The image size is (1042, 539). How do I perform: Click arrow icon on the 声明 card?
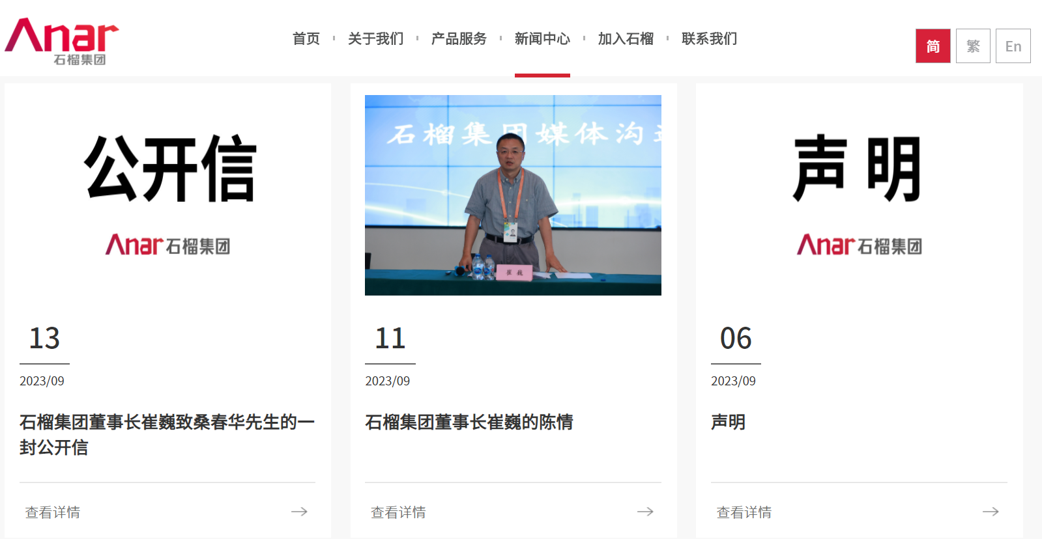tap(991, 512)
